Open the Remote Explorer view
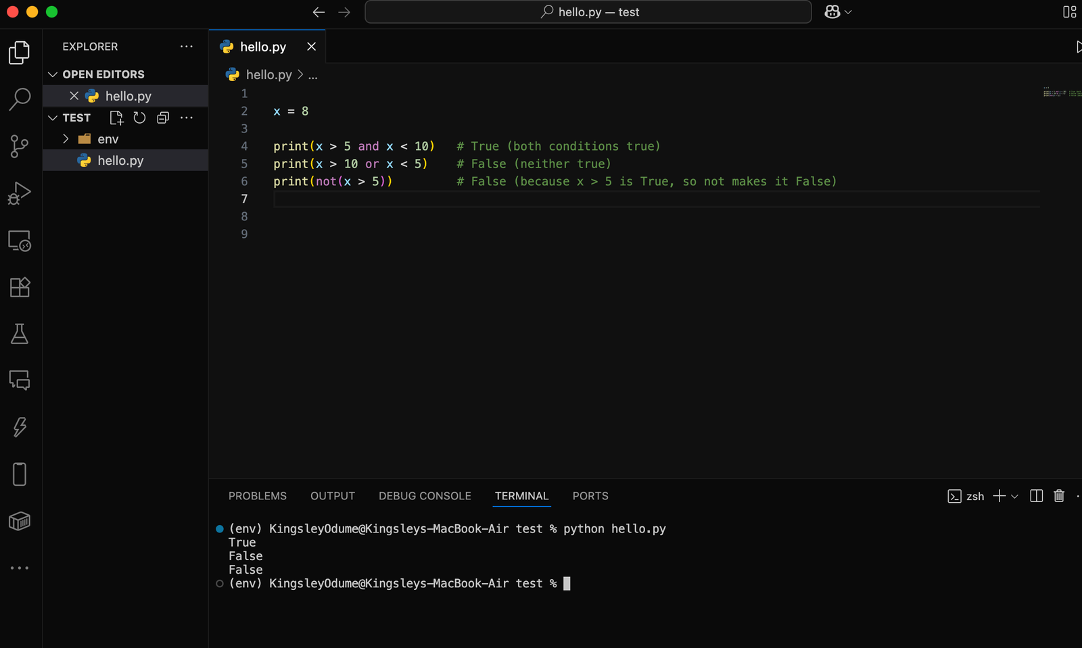This screenshot has width=1082, height=648. point(20,241)
